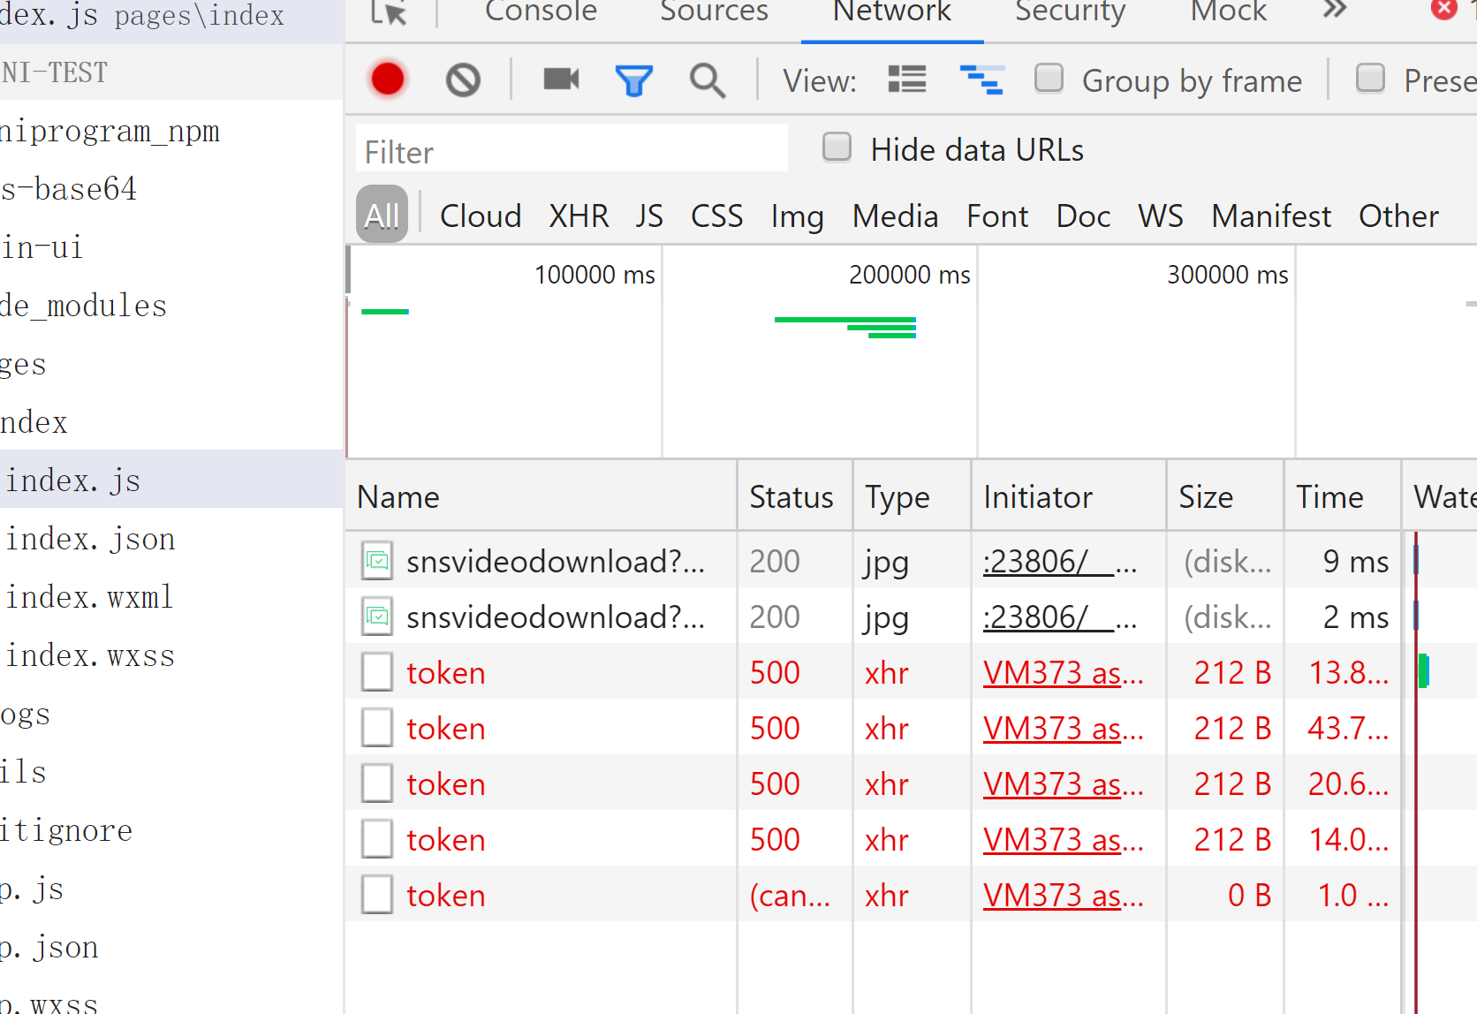Click the (can... status of last token request
The image size is (1477, 1014).
click(790, 896)
